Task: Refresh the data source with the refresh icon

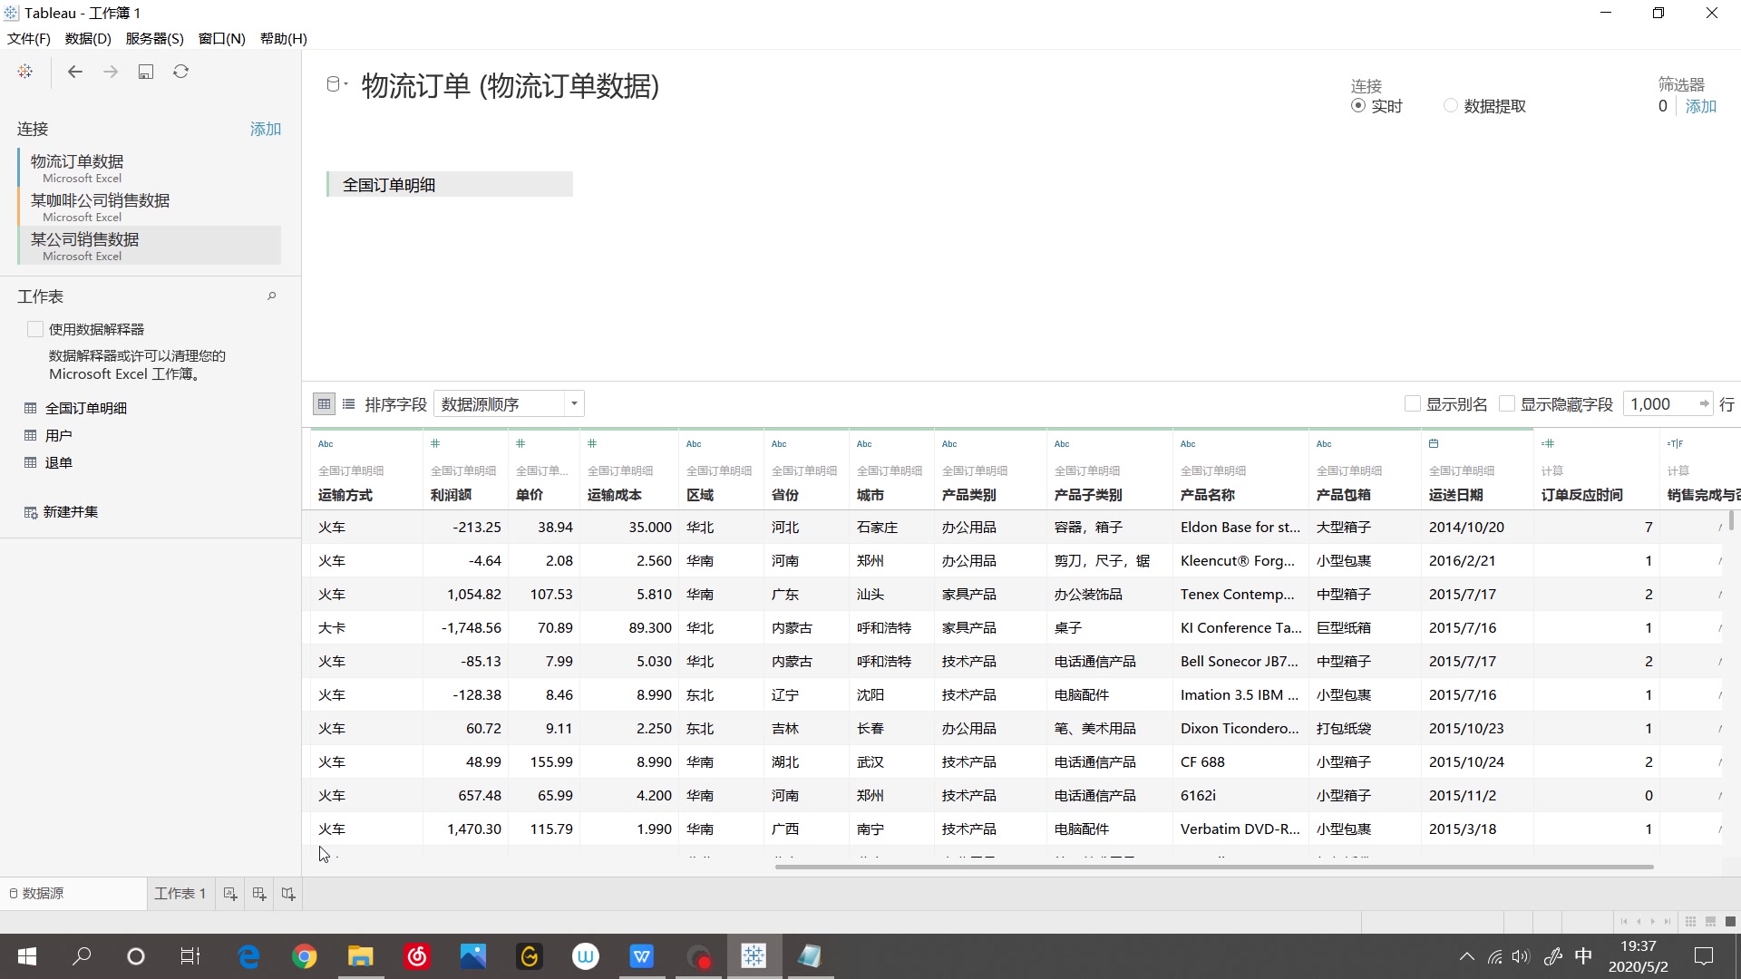Action: [x=180, y=72]
